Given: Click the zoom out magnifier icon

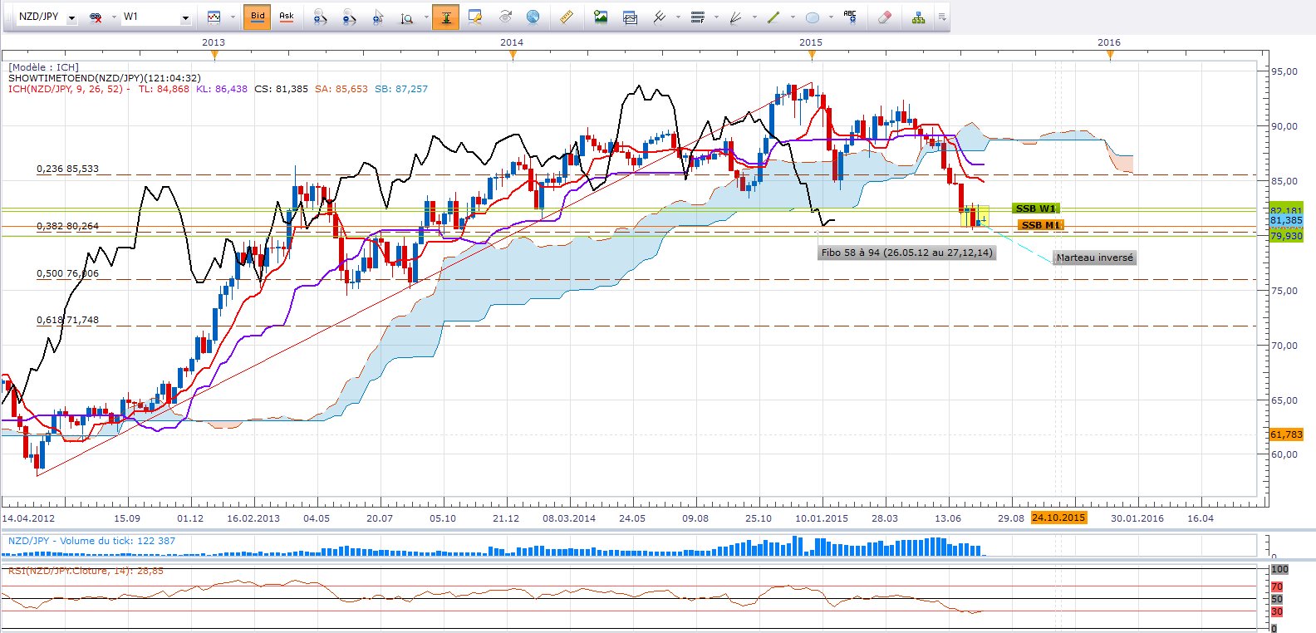Looking at the screenshot, I should [349, 17].
